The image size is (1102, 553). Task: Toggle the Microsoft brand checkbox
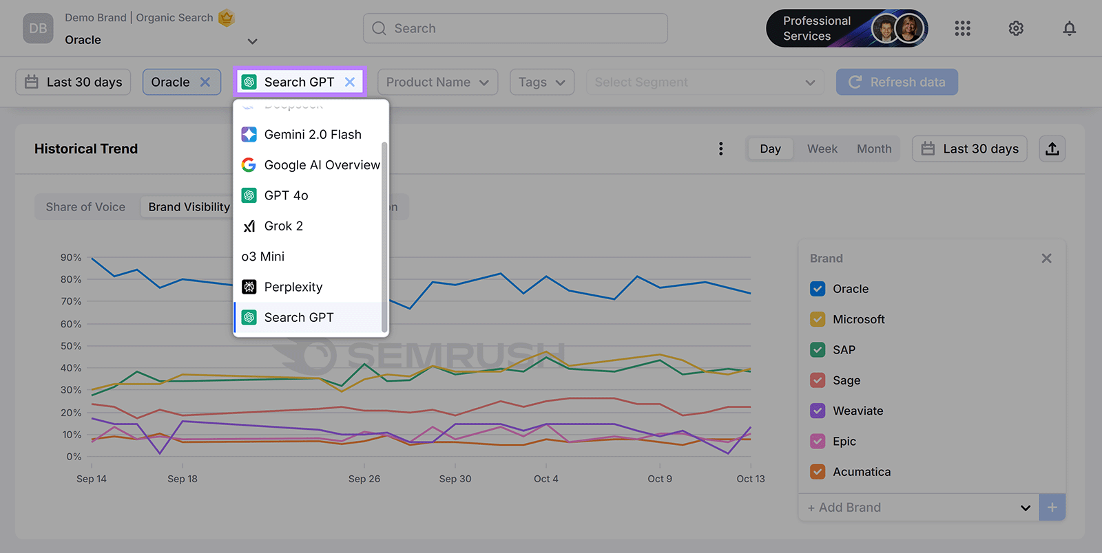(x=818, y=319)
